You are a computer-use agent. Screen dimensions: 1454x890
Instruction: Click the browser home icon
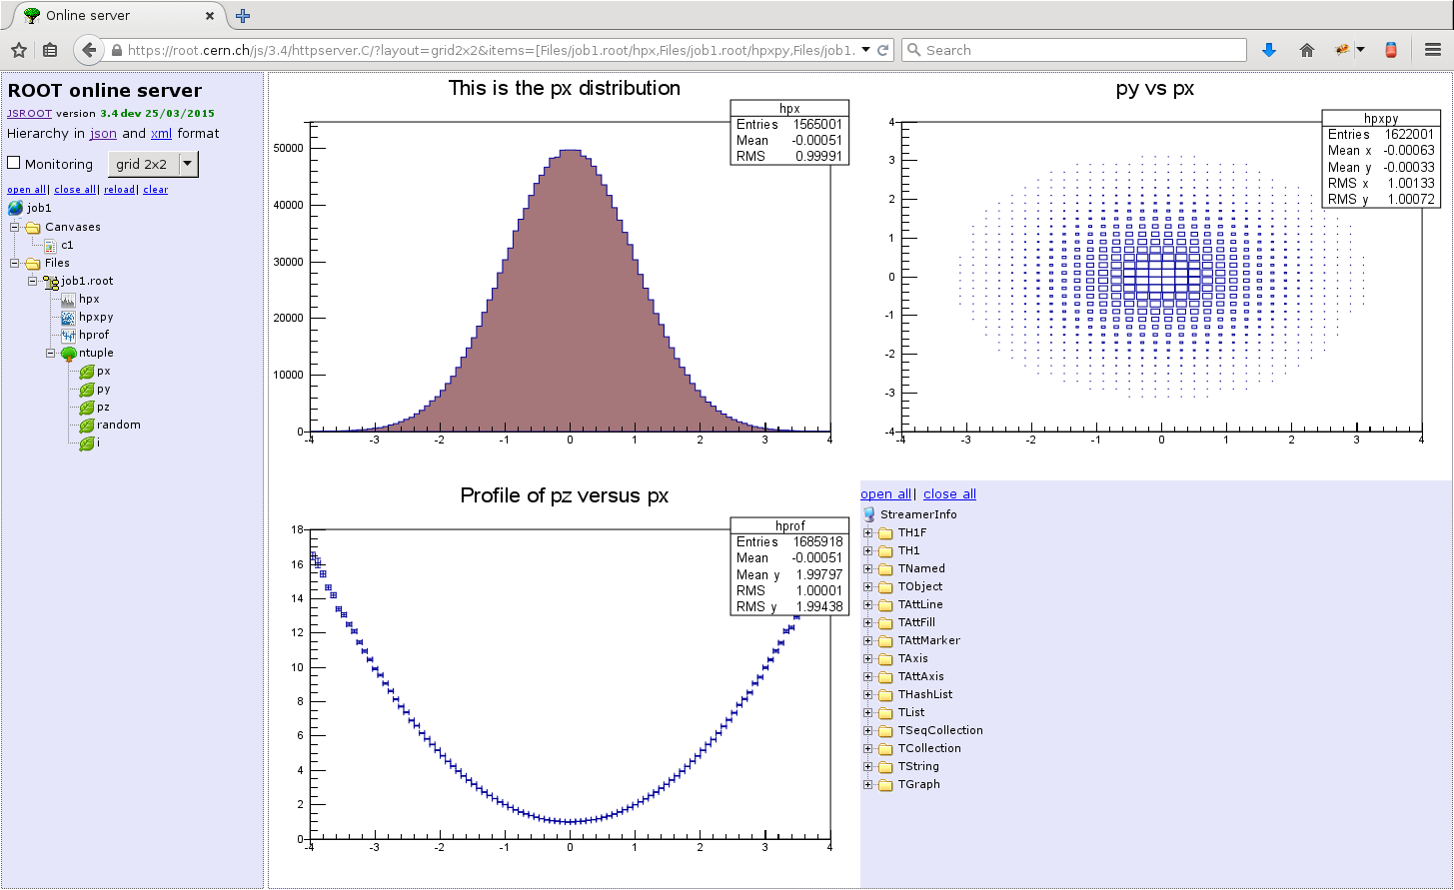coord(1306,50)
